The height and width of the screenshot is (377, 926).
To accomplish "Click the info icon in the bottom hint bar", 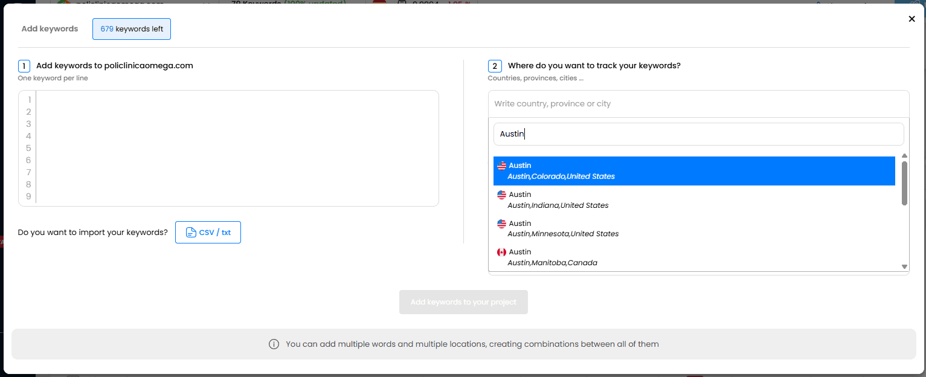I will point(274,344).
